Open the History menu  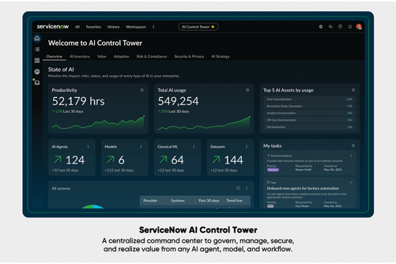pos(113,27)
